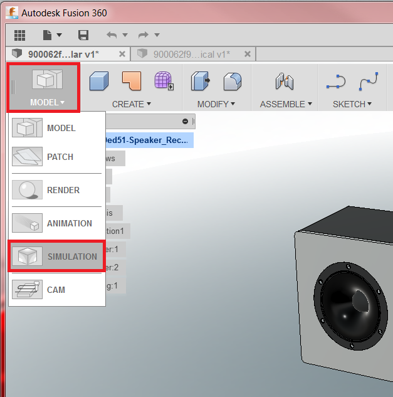393x397 pixels.
Task: Switch to the 900062f9...ical v1* tab
Action: tap(192, 54)
